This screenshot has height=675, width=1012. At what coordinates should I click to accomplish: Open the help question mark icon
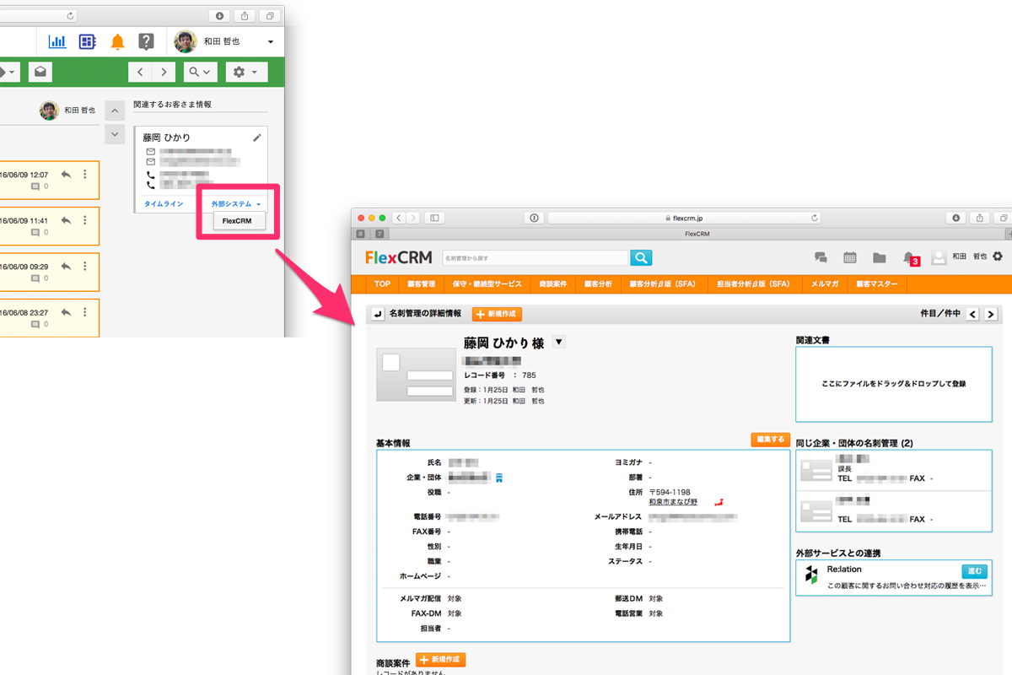point(146,41)
